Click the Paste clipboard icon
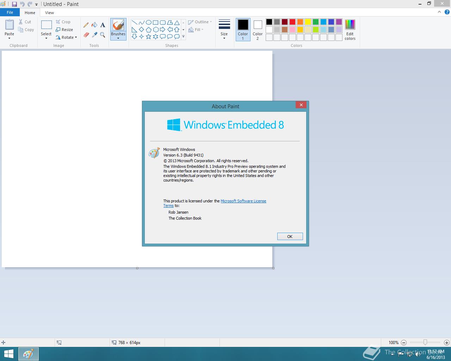451x361 pixels. [x=10, y=25]
